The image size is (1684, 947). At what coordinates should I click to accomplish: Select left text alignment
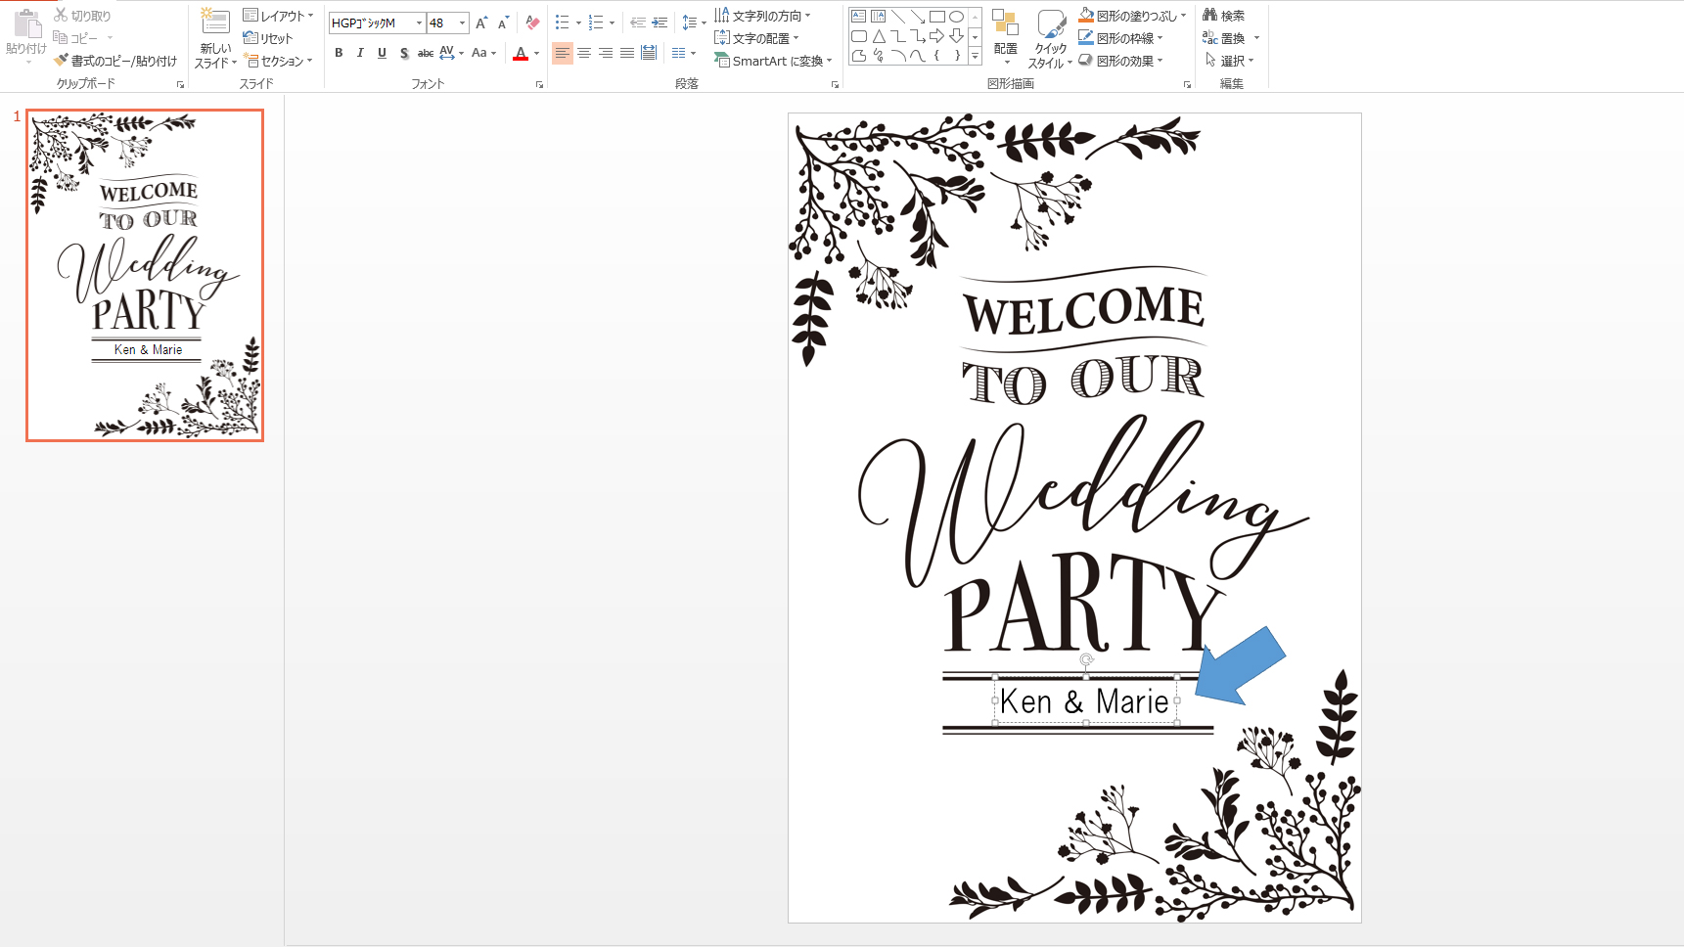(562, 53)
